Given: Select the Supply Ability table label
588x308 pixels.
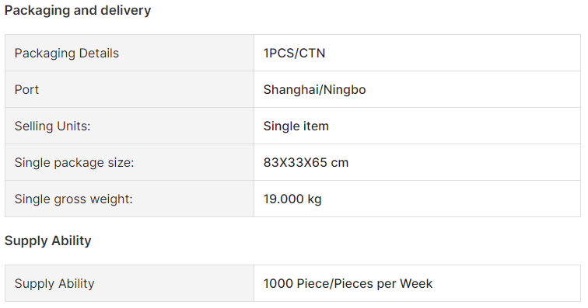Looking at the screenshot, I should click(54, 284).
